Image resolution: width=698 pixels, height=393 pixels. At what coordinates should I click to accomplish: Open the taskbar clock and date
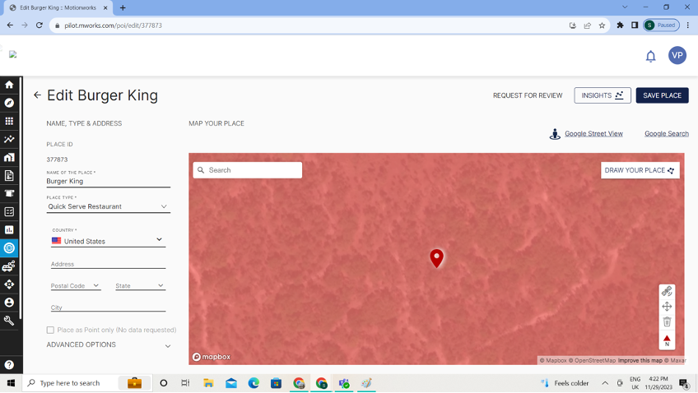[x=658, y=383]
